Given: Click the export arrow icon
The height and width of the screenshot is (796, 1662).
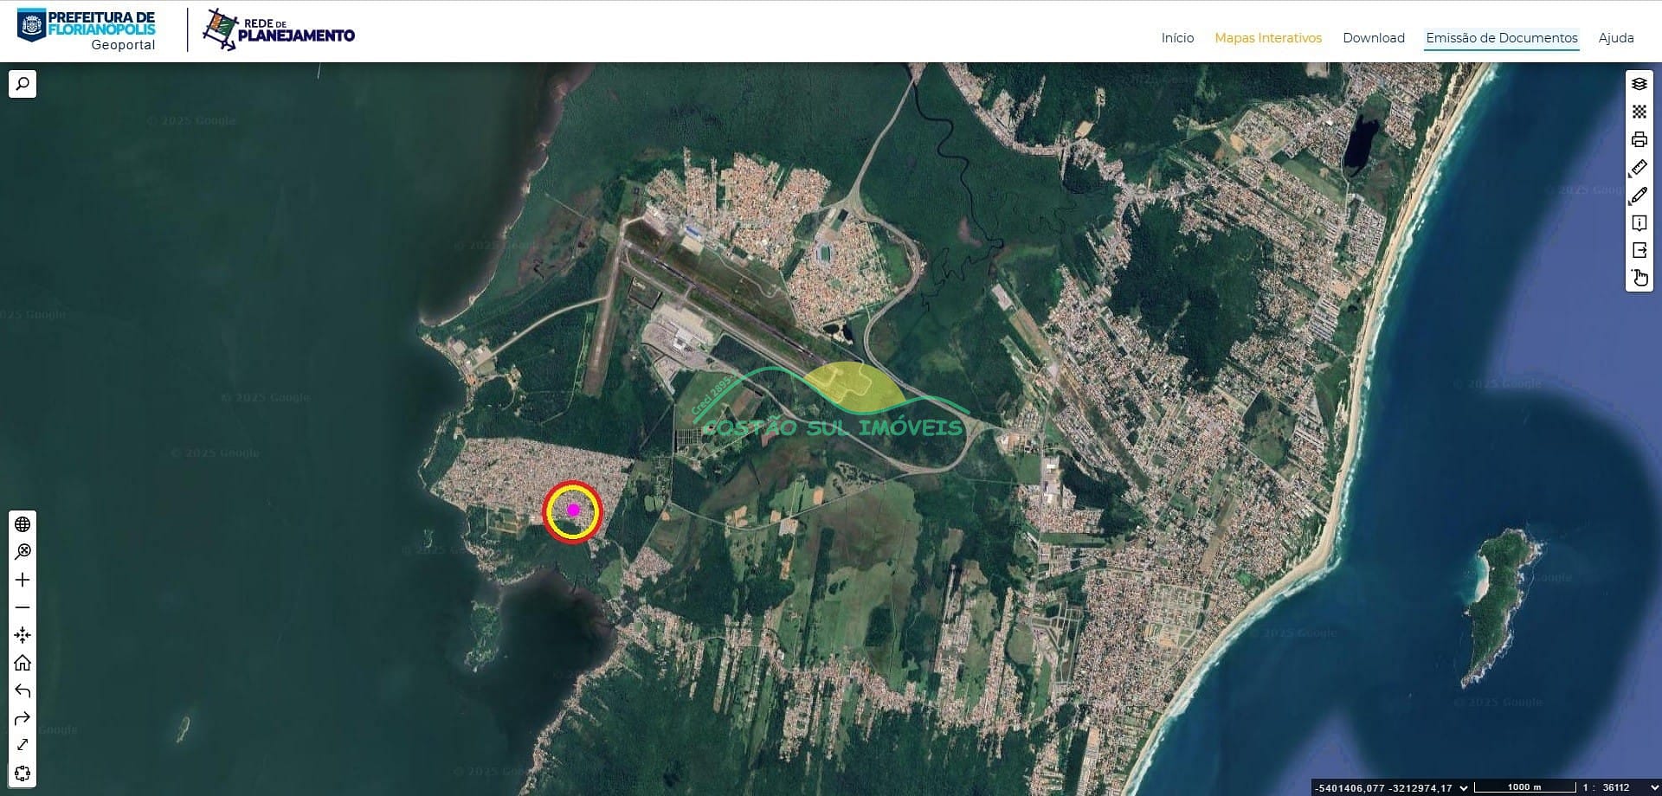Looking at the screenshot, I should (1639, 251).
